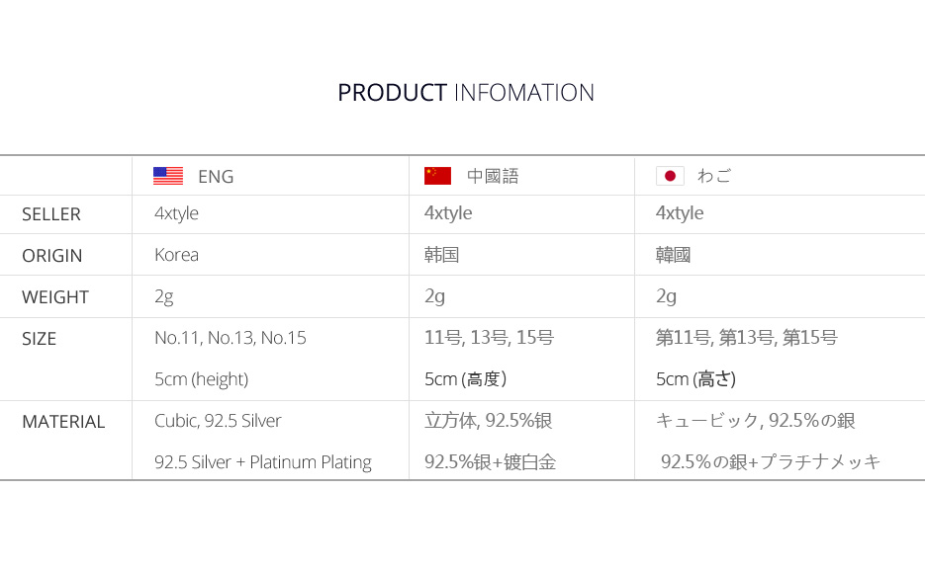Click the Japanese material text キュービック
Image resolution: width=925 pixels, height=573 pixels.
[x=706, y=421]
